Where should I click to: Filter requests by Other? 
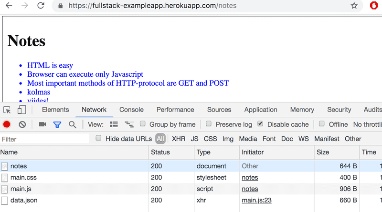tap(353, 139)
